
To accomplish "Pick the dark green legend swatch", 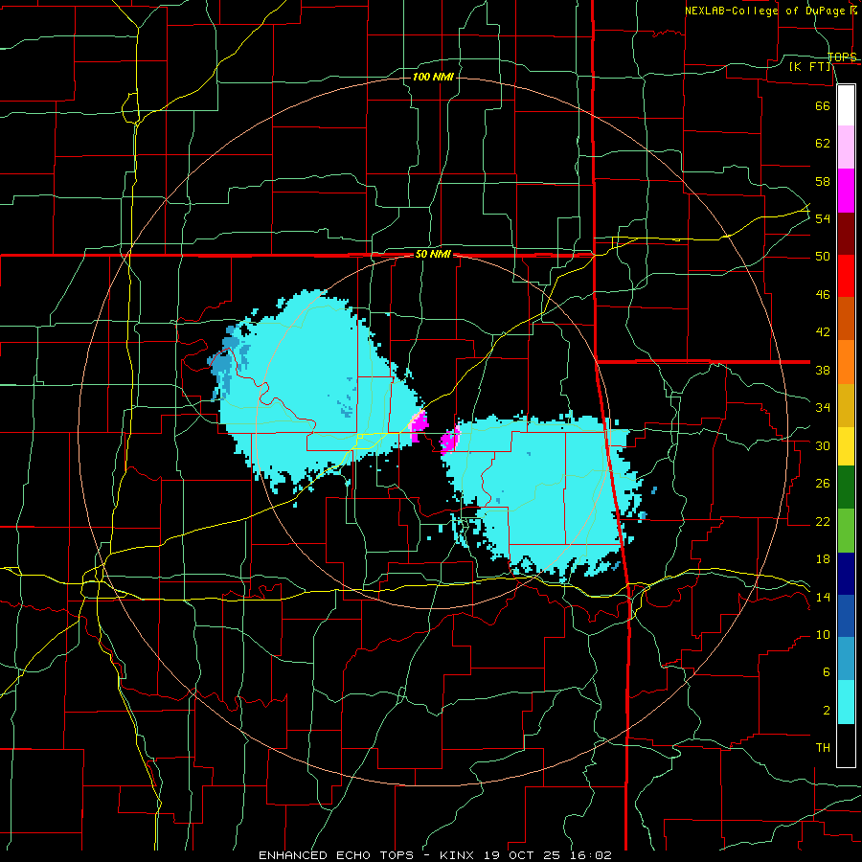I will tap(846, 488).
